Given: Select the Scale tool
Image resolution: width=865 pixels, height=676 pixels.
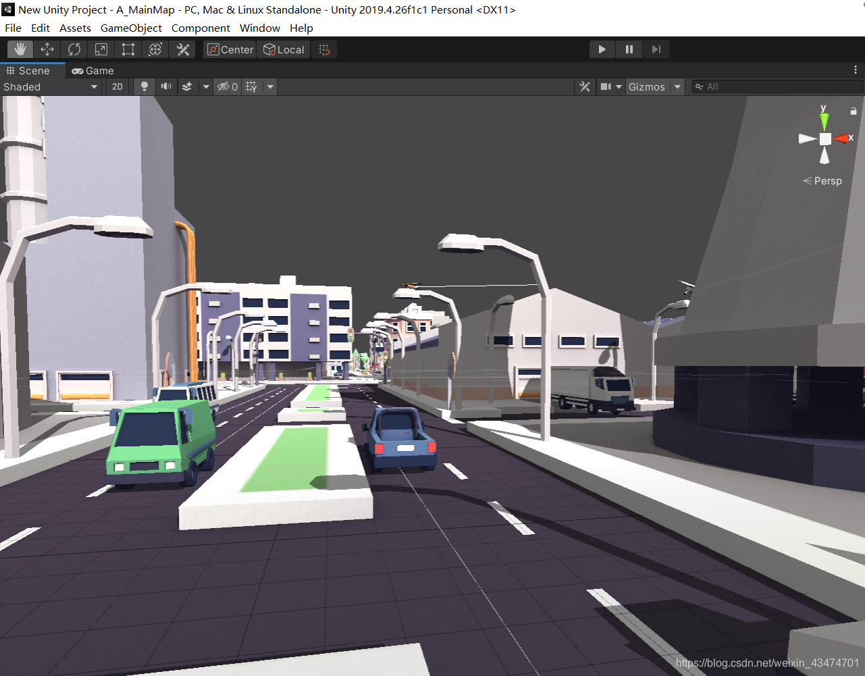Looking at the screenshot, I should [101, 49].
